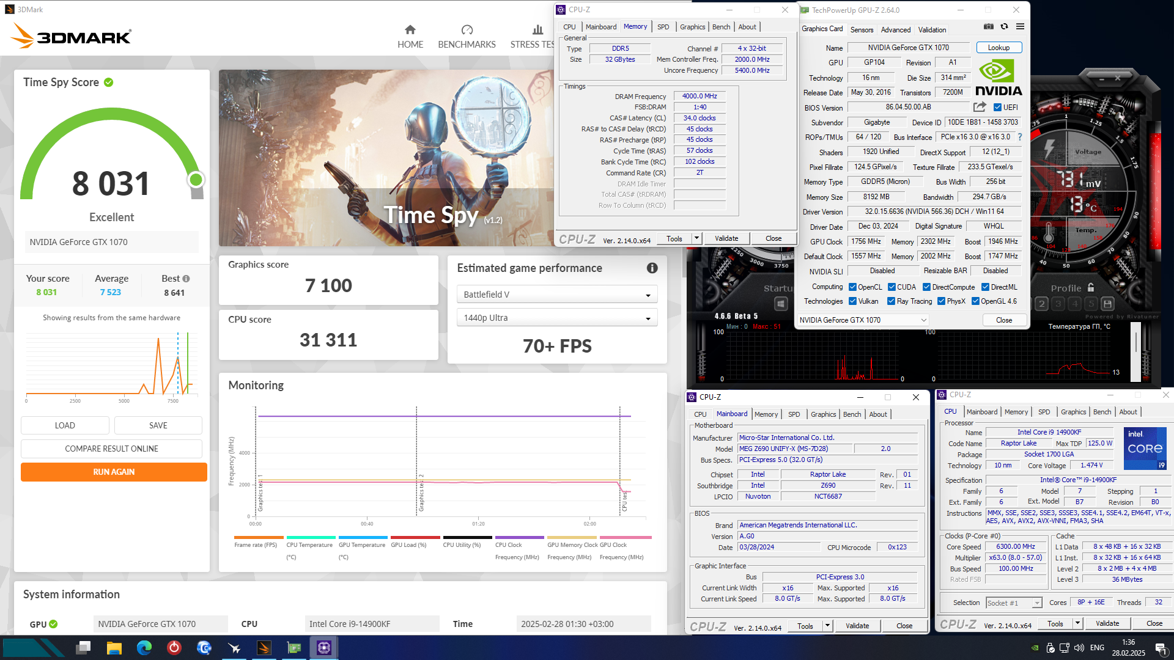Click the LOAD button in 3DMark
This screenshot has width=1174, height=660.
pyautogui.click(x=65, y=425)
